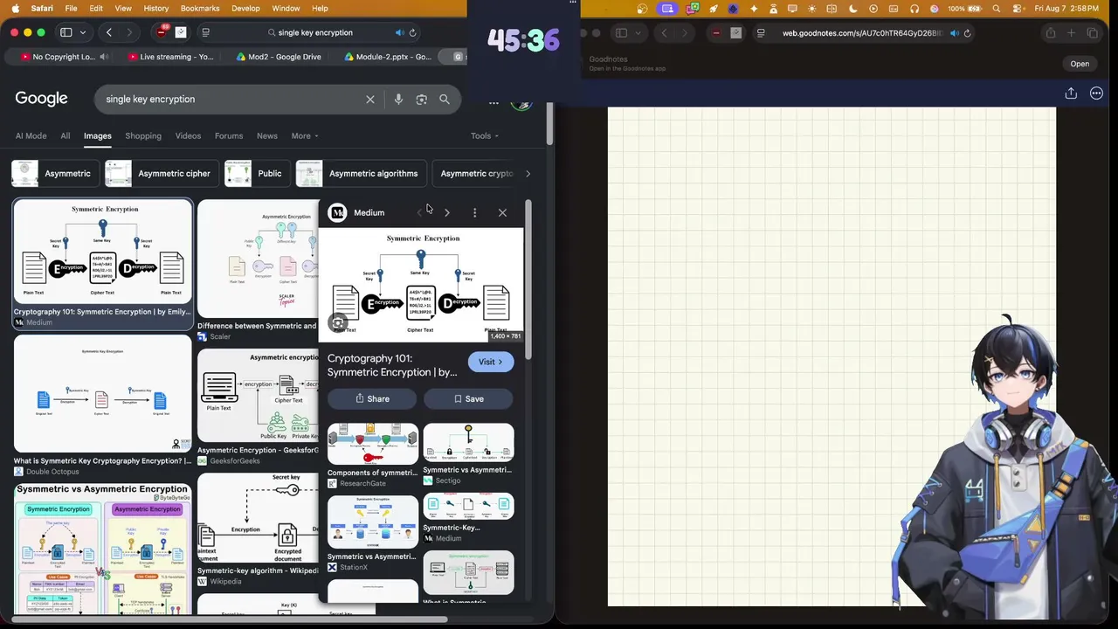
Task: Search inside image with Lens overlay icon
Action: coord(338,323)
